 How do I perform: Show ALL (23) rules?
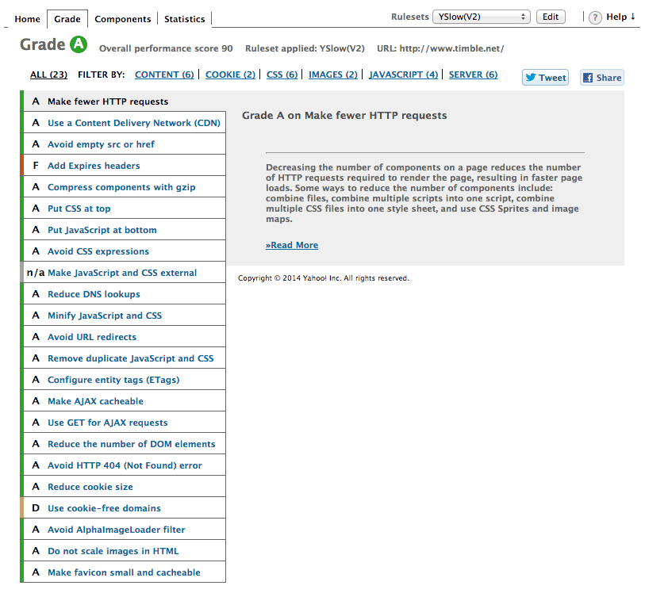tap(48, 75)
